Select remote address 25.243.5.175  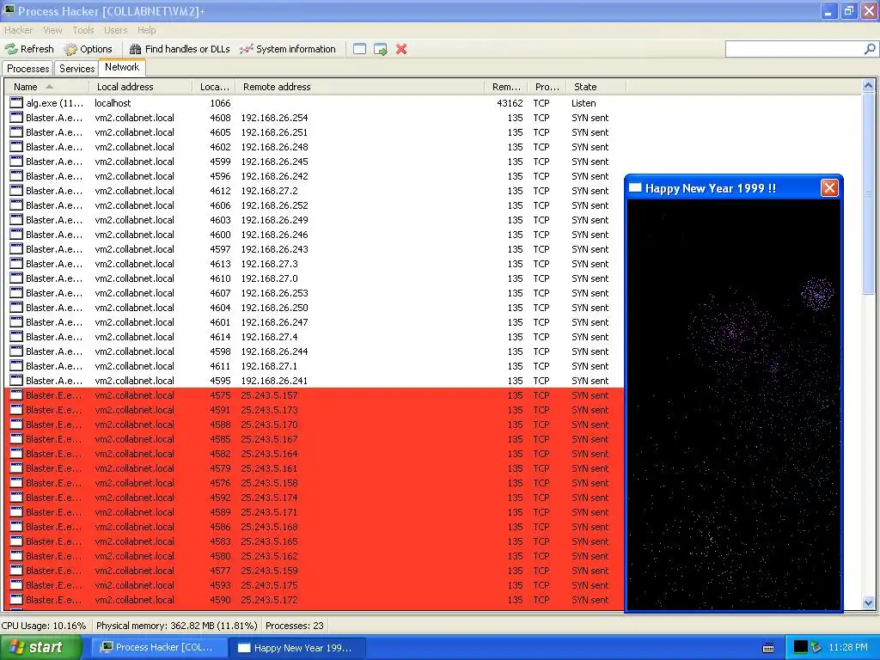pyautogui.click(x=269, y=585)
